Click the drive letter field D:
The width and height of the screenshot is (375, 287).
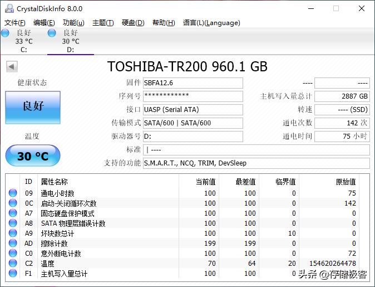pyautogui.click(x=193, y=137)
